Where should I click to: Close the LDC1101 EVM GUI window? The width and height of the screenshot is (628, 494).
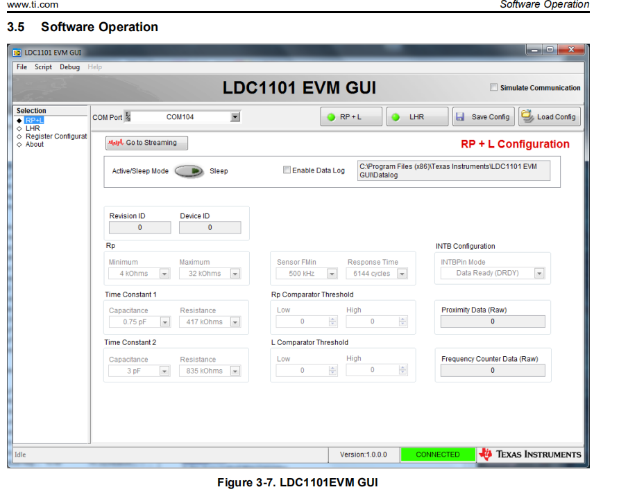pyautogui.click(x=572, y=50)
